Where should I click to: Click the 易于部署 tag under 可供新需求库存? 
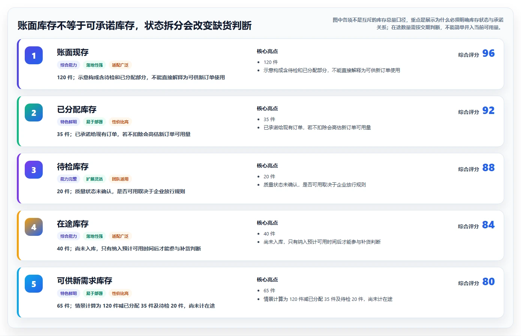(94, 293)
